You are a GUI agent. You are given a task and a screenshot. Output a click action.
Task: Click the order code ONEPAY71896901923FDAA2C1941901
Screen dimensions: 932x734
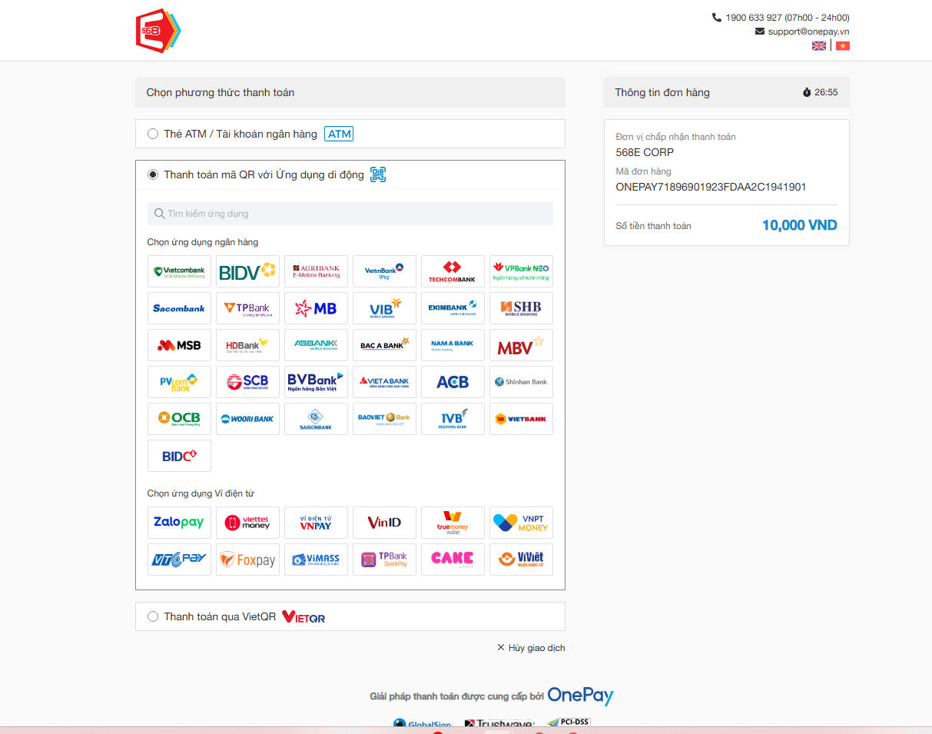click(x=711, y=187)
